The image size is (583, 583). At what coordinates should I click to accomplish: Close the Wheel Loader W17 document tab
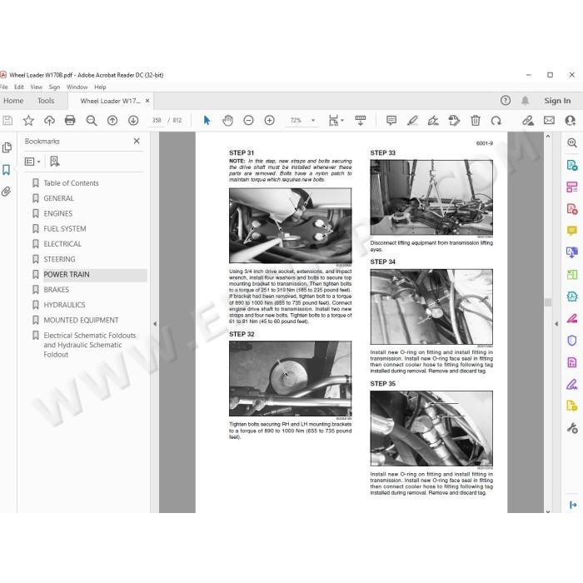(x=147, y=101)
